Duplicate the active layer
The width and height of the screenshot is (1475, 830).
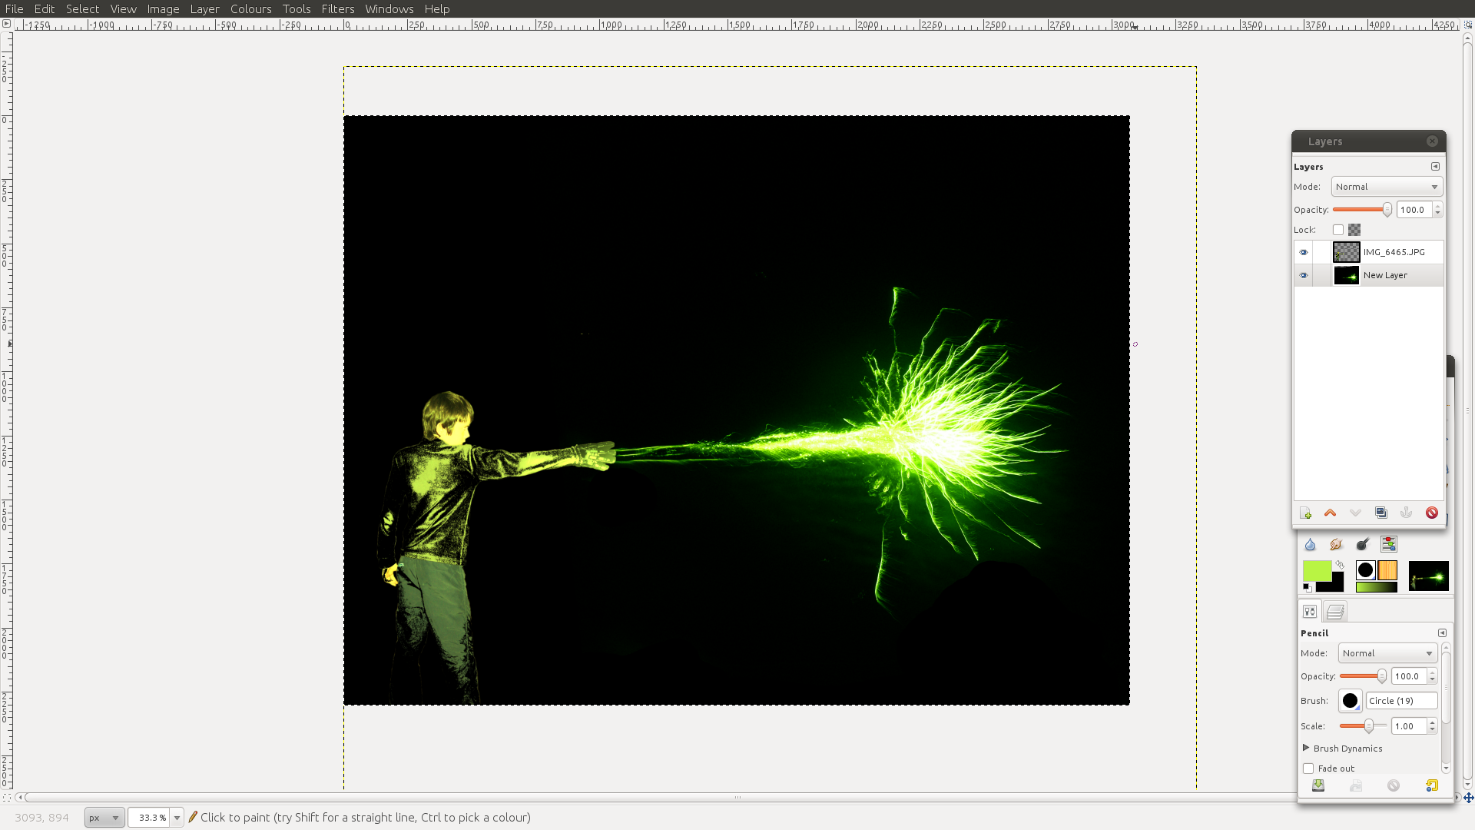pos(1381,513)
